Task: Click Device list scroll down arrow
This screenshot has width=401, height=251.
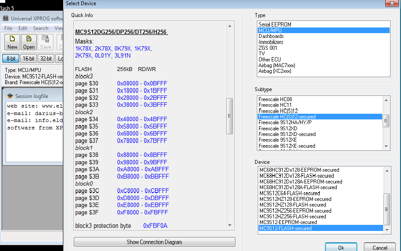Action: (x=387, y=230)
